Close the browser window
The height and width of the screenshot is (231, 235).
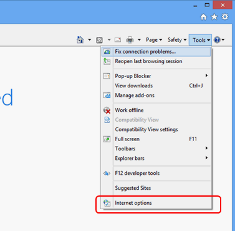[223, 5]
